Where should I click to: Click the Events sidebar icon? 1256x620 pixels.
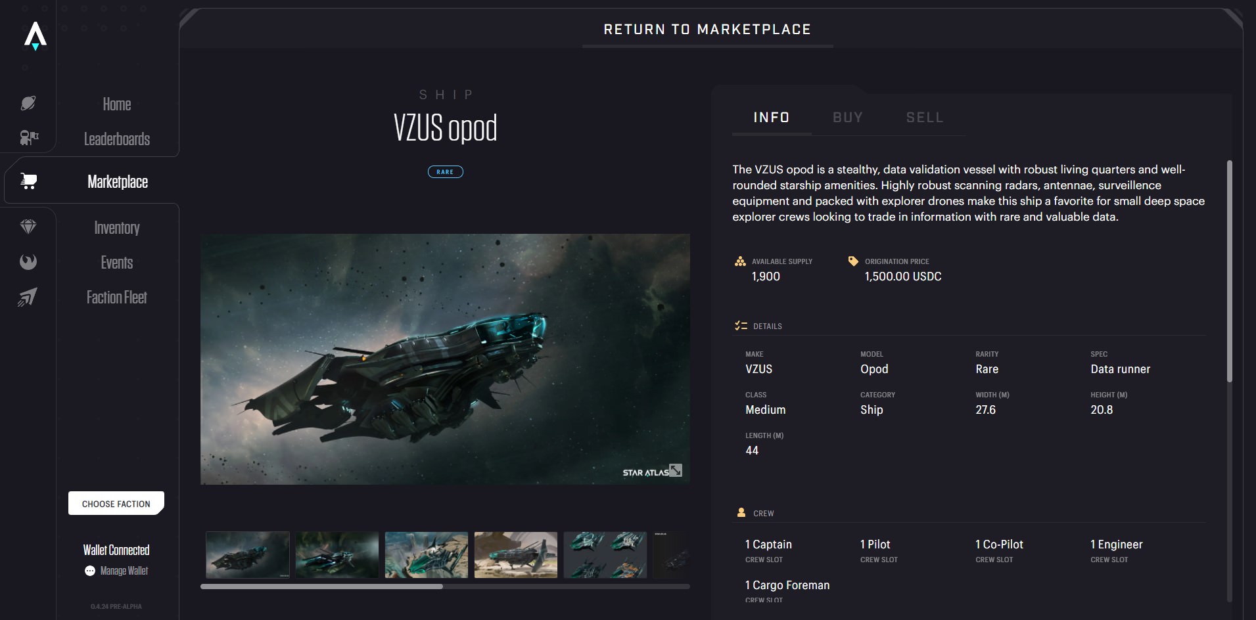(28, 262)
